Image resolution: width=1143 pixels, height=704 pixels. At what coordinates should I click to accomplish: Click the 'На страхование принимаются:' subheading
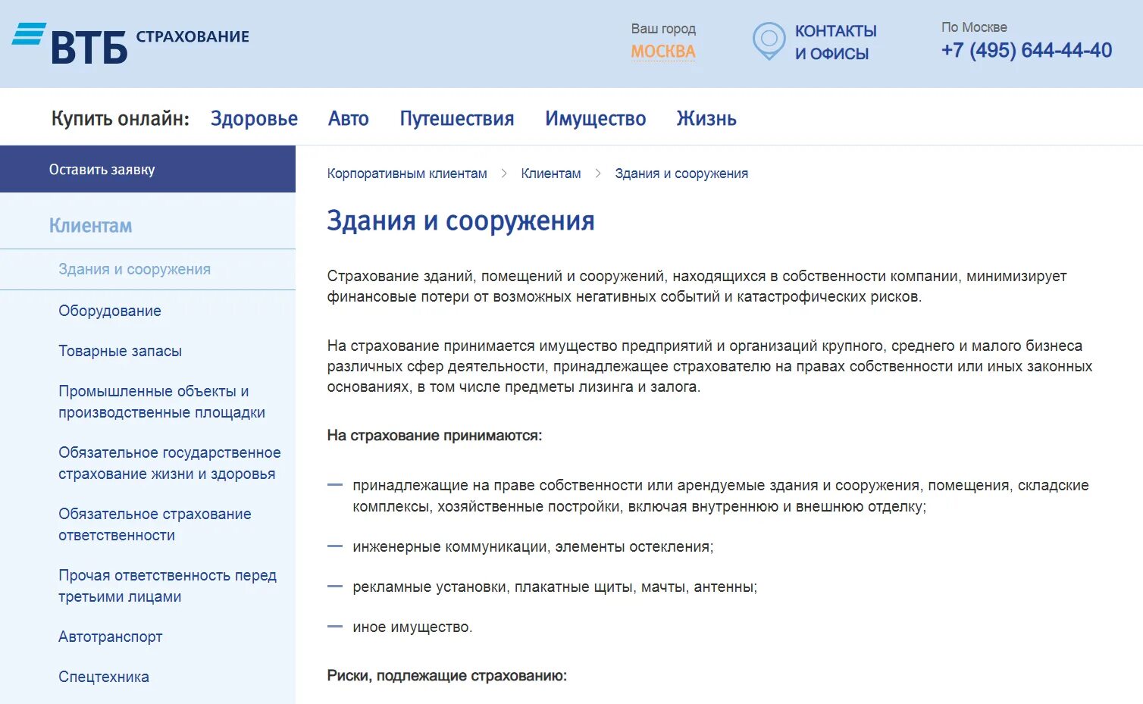click(434, 436)
